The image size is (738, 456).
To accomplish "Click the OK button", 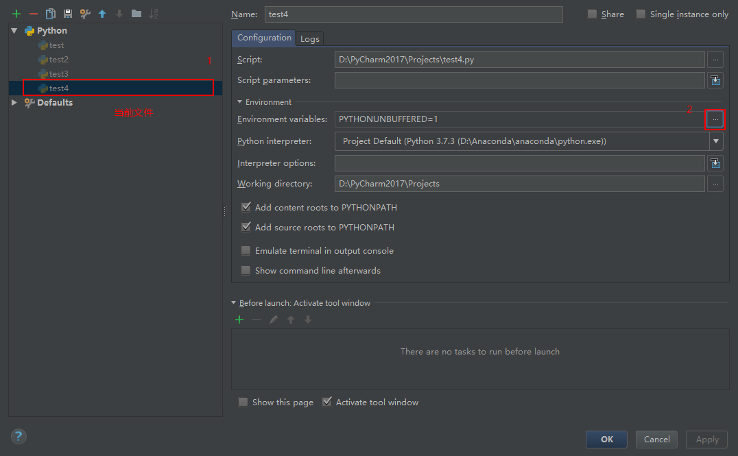I will (x=606, y=439).
